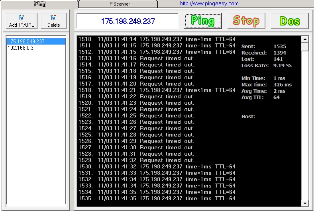The width and height of the screenshot is (314, 211).
Task: Click the Dos button
Action: tap(290, 21)
